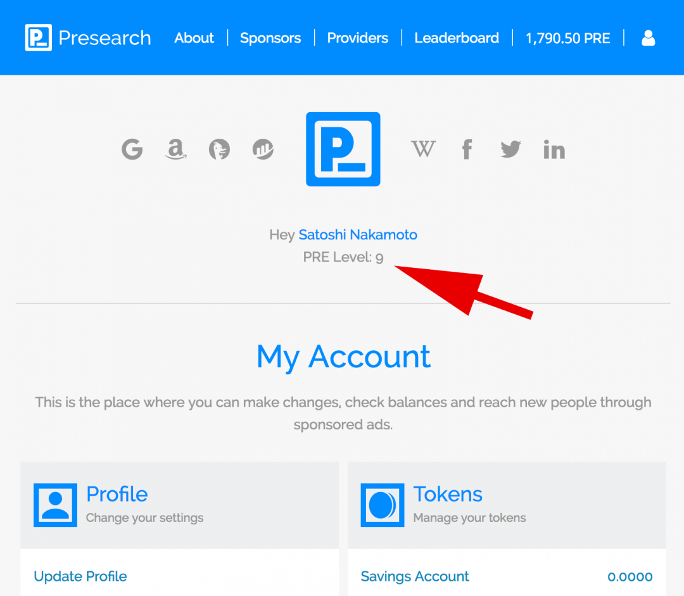The width and height of the screenshot is (684, 596).
Task: Click the 1,790.50 PRE balance
Action: pyautogui.click(x=568, y=38)
